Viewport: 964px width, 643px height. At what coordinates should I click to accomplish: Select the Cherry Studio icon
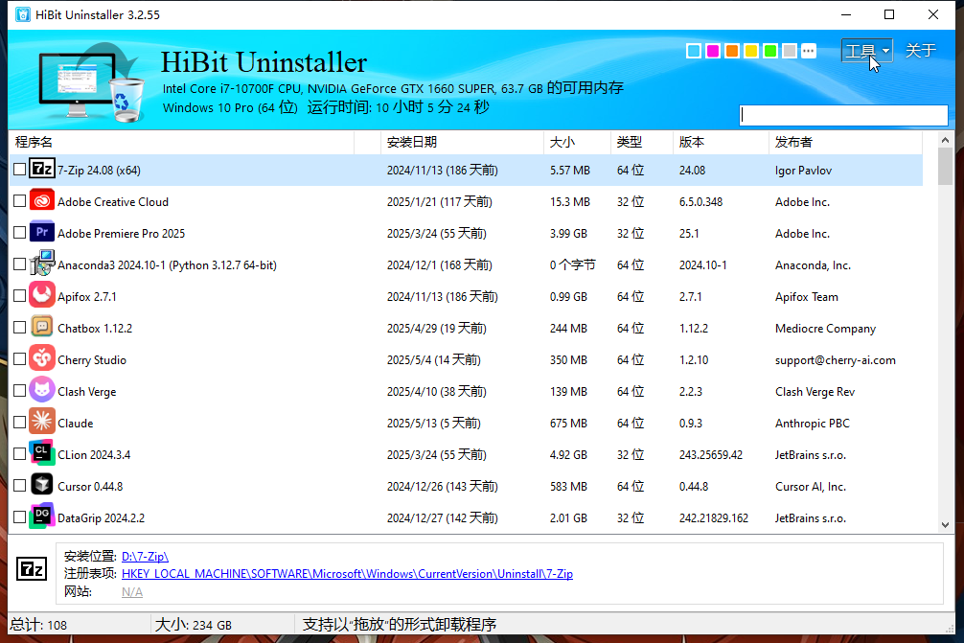pyautogui.click(x=41, y=358)
